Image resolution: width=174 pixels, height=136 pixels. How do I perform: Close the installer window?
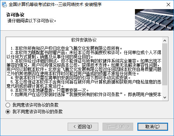click(168, 5)
